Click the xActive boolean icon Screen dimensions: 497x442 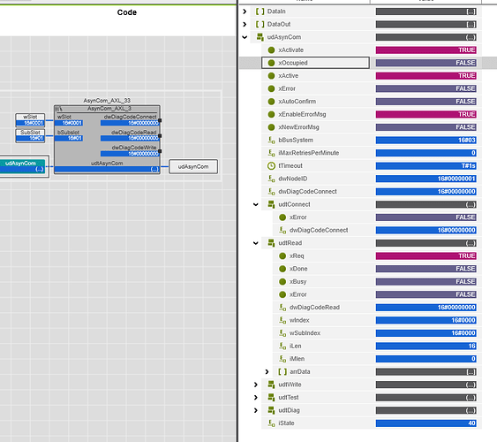point(271,76)
